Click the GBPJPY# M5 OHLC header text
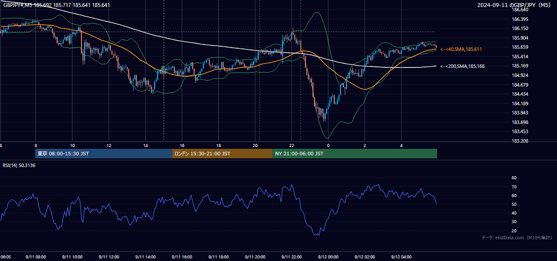Screen dimensions: 557x261 pyautogui.click(x=57, y=5)
